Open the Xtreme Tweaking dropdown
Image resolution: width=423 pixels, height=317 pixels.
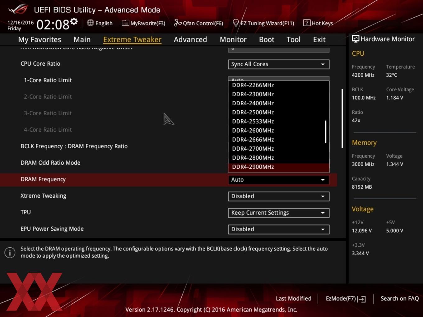tap(279, 196)
